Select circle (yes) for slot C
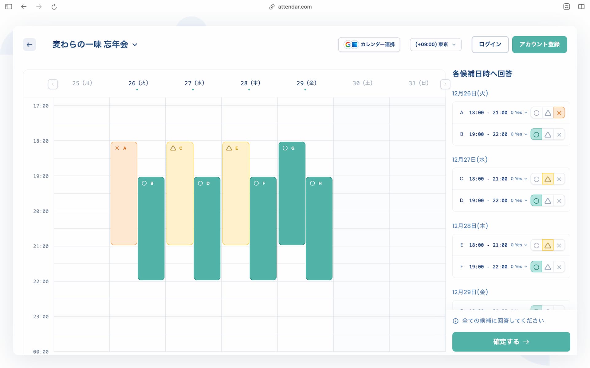The width and height of the screenshot is (590, 368). (536, 179)
